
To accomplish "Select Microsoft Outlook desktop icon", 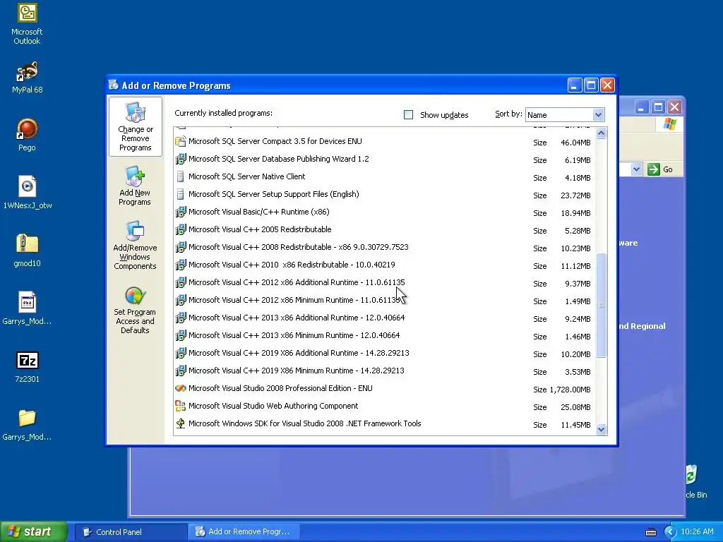I will tap(27, 24).
